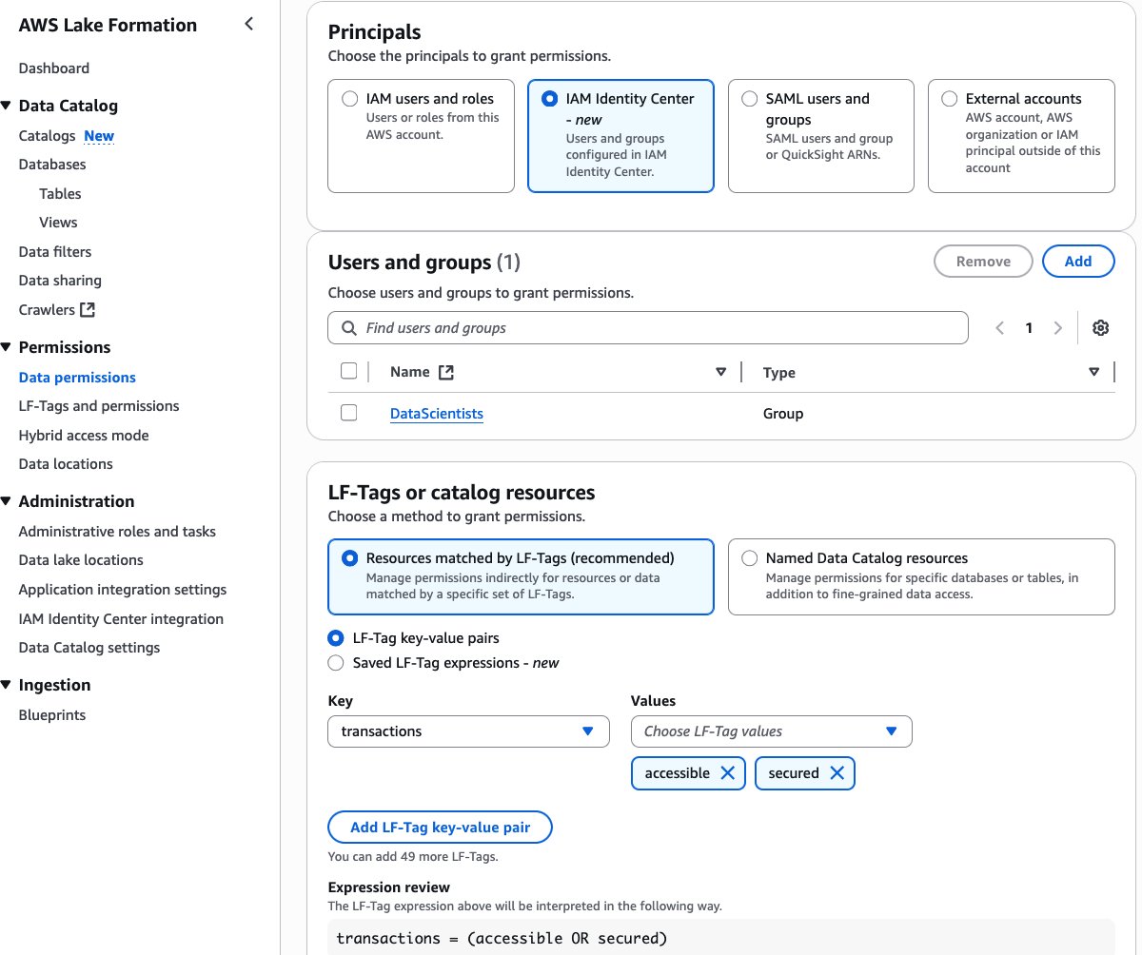Click the Name column external link icon
This screenshot has height=955, width=1142.
click(446, 373)
